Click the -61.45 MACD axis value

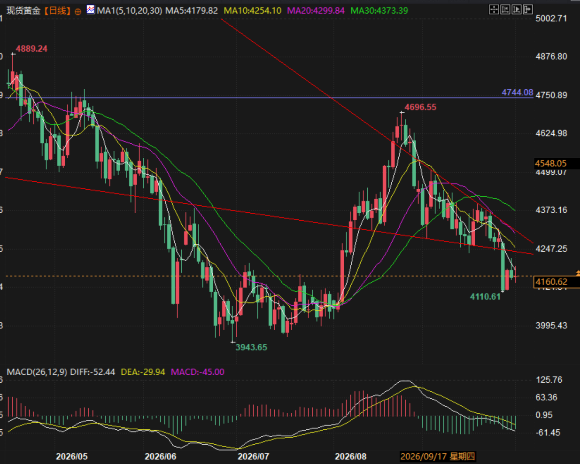tap(548, 433)
